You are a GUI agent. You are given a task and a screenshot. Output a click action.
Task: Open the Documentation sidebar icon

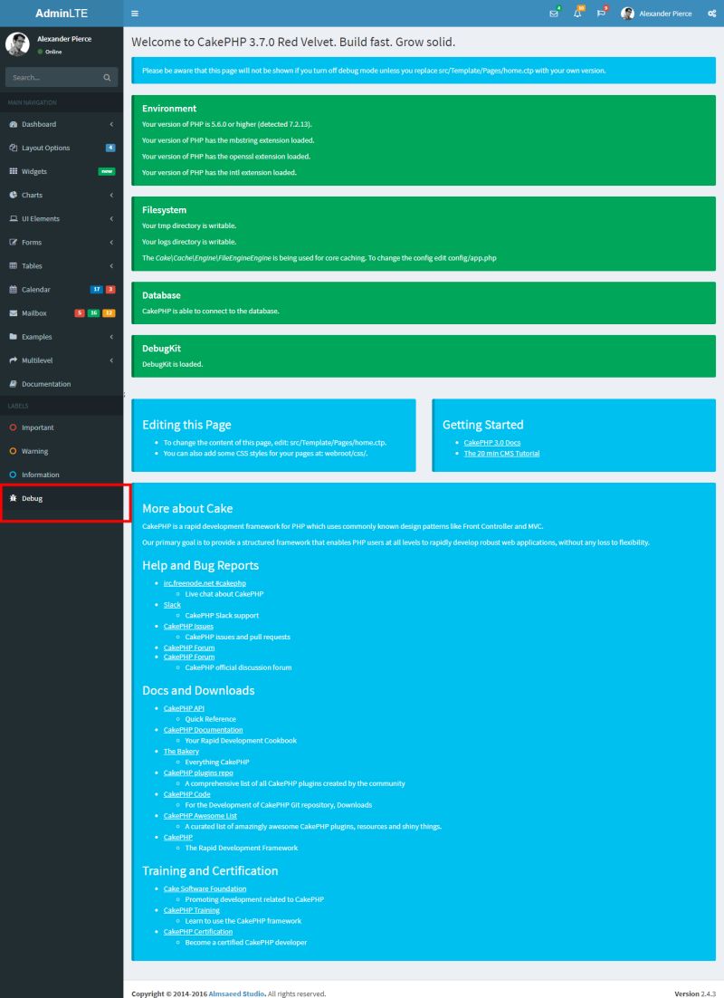pyautogui.click(x=13, y=383)
